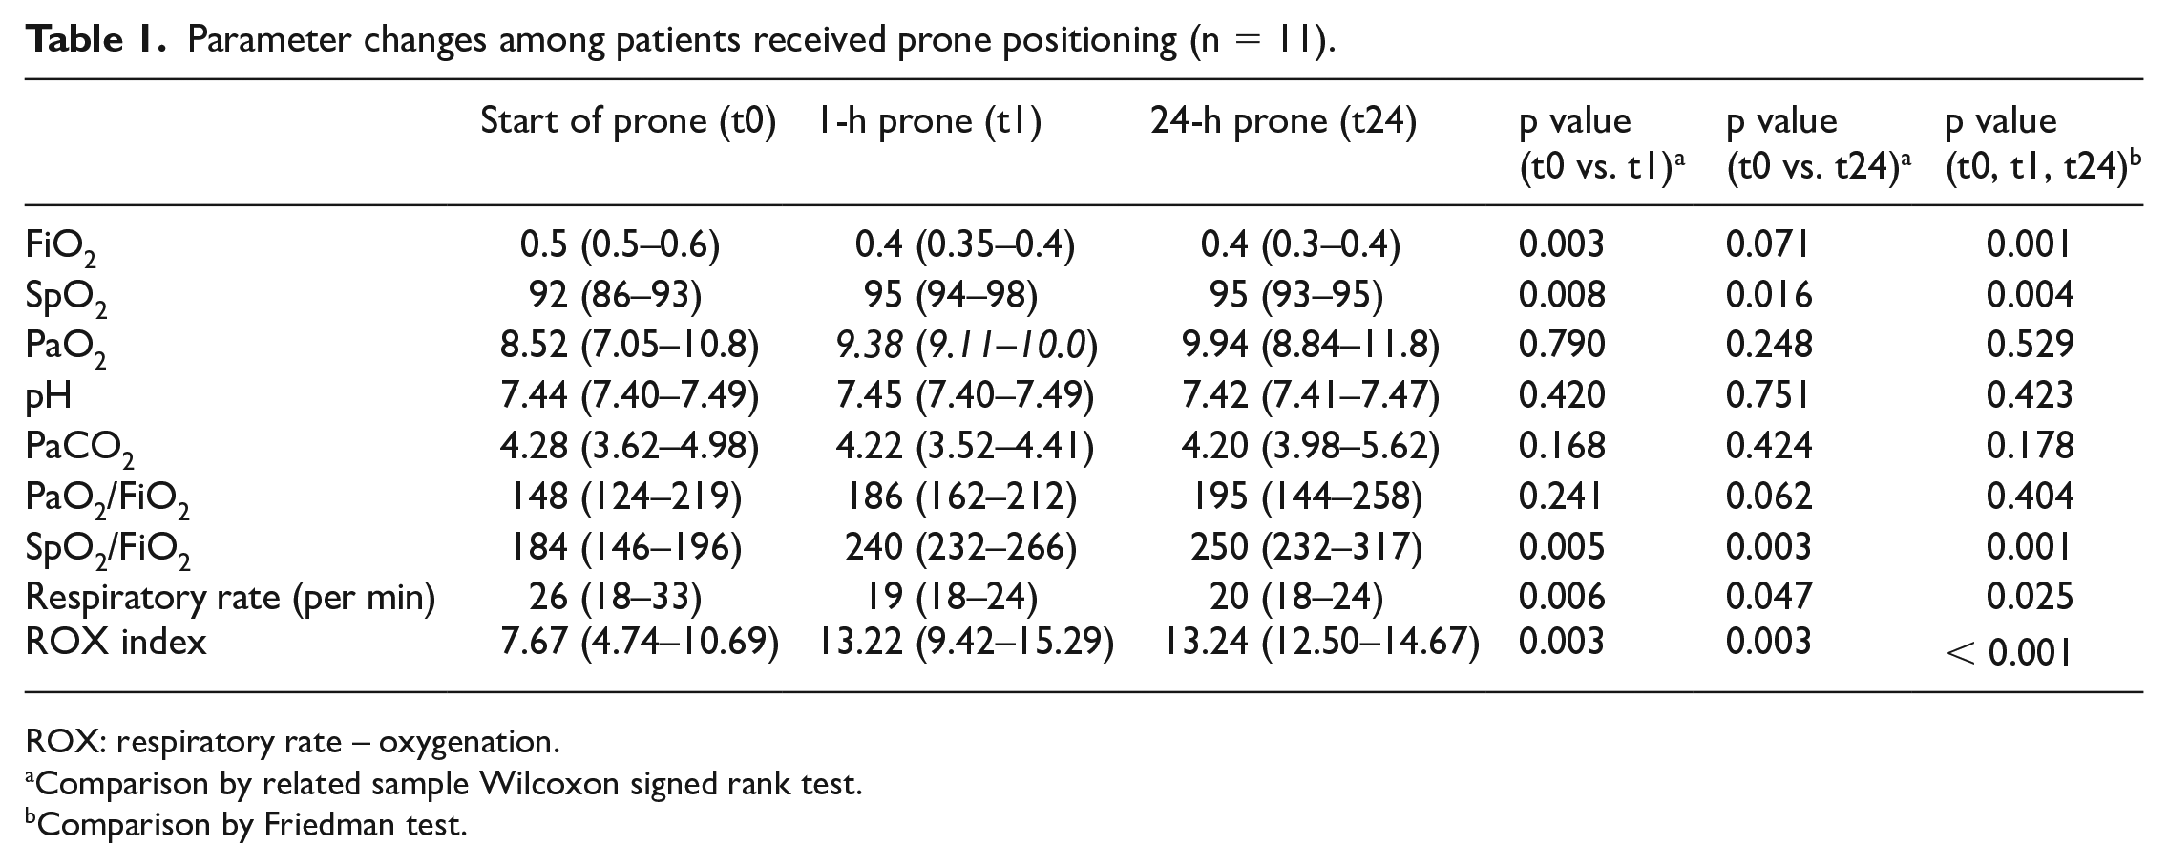Click the Friedman test footnote
Image resolution: width=2168 pixels, height=867 pixels.
pos(246,824)
